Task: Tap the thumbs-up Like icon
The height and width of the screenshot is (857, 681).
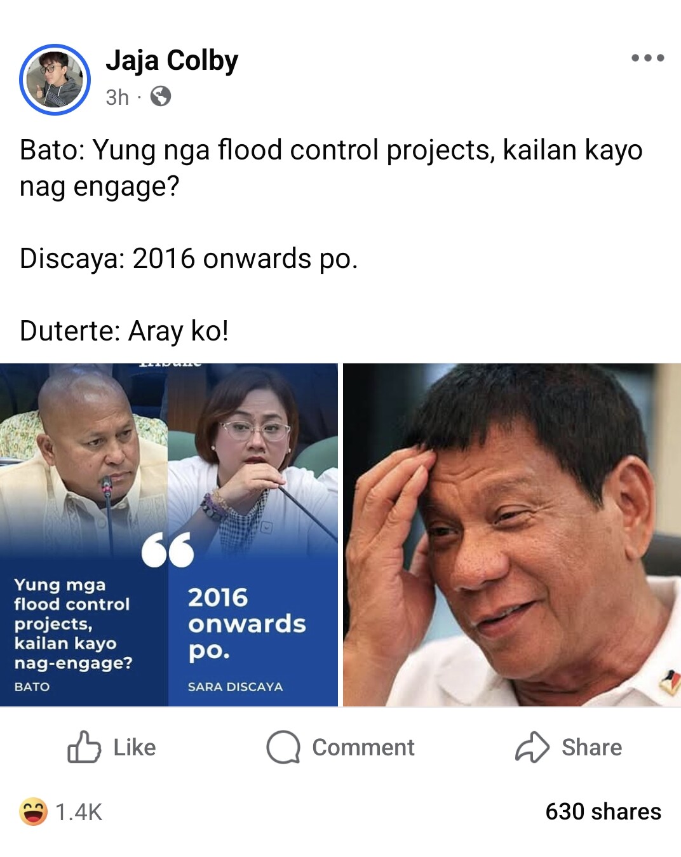Action: point(84,747)
